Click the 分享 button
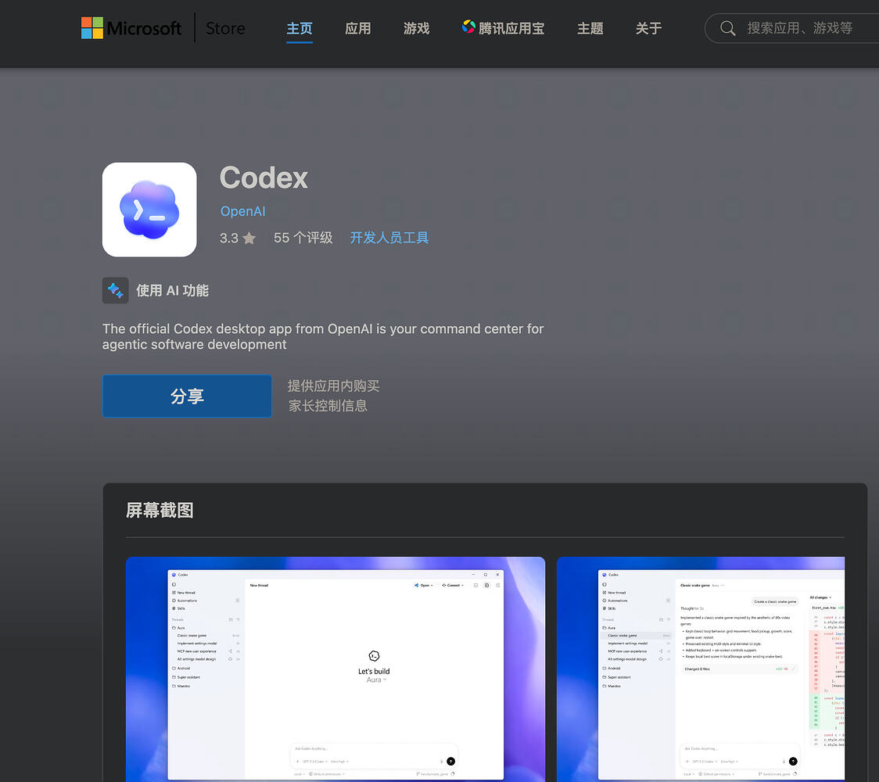Screen dimensions: 879x782 click(x=187, y=396)
